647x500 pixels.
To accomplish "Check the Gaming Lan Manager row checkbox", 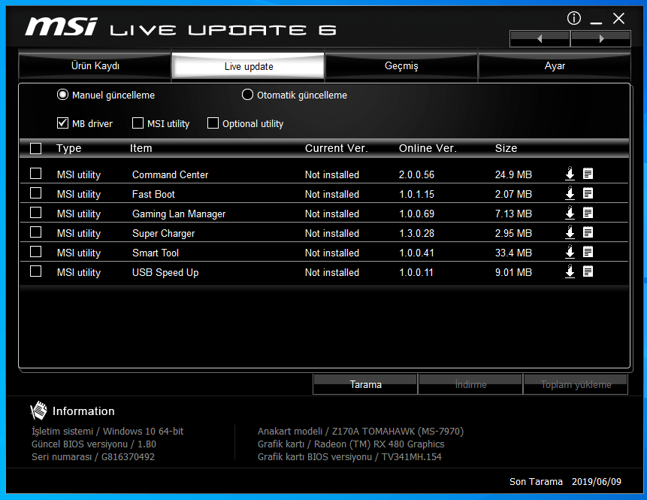I will (x=36, y=213).
